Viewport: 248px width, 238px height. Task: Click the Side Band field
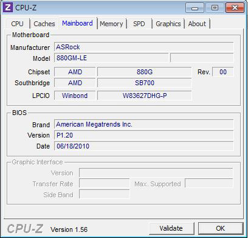pos(104,194)
